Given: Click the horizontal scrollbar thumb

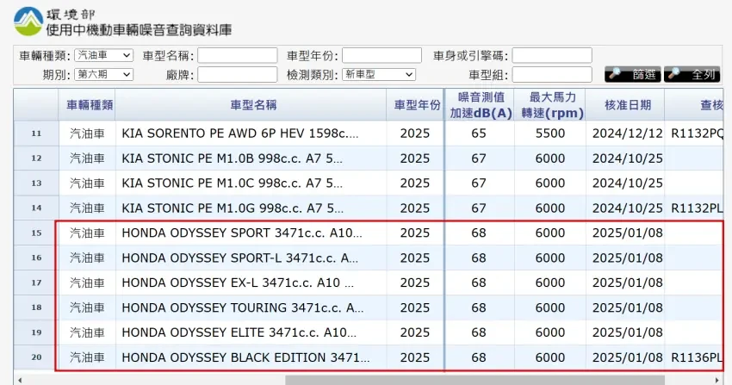Looking at the screenshot, I should (x=475, y=380).
